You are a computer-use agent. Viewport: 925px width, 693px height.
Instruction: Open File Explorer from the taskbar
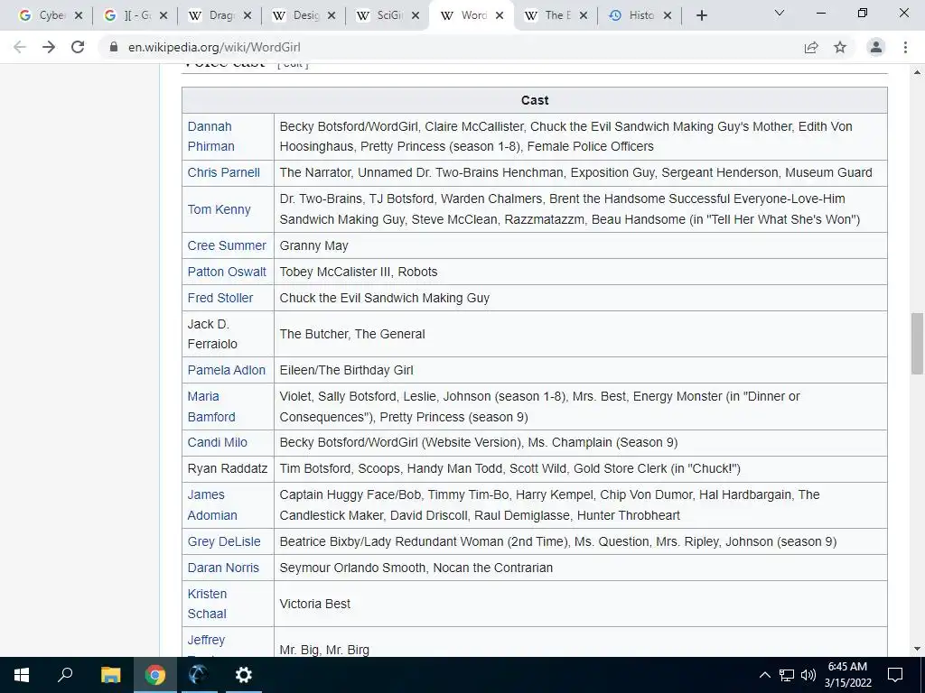coord(110,675)
